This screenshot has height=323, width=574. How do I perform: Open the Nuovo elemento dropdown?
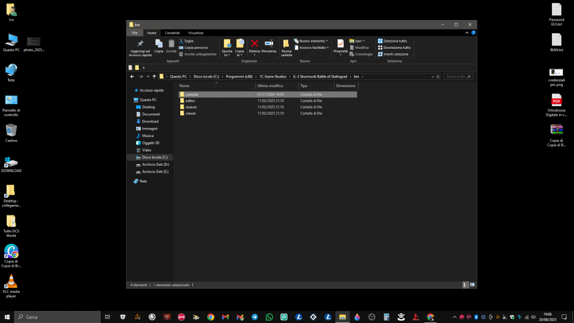point(313,41)
